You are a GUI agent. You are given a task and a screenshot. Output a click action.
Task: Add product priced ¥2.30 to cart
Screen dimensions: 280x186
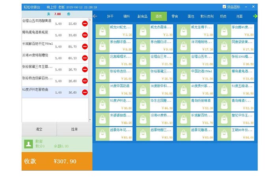155,31
